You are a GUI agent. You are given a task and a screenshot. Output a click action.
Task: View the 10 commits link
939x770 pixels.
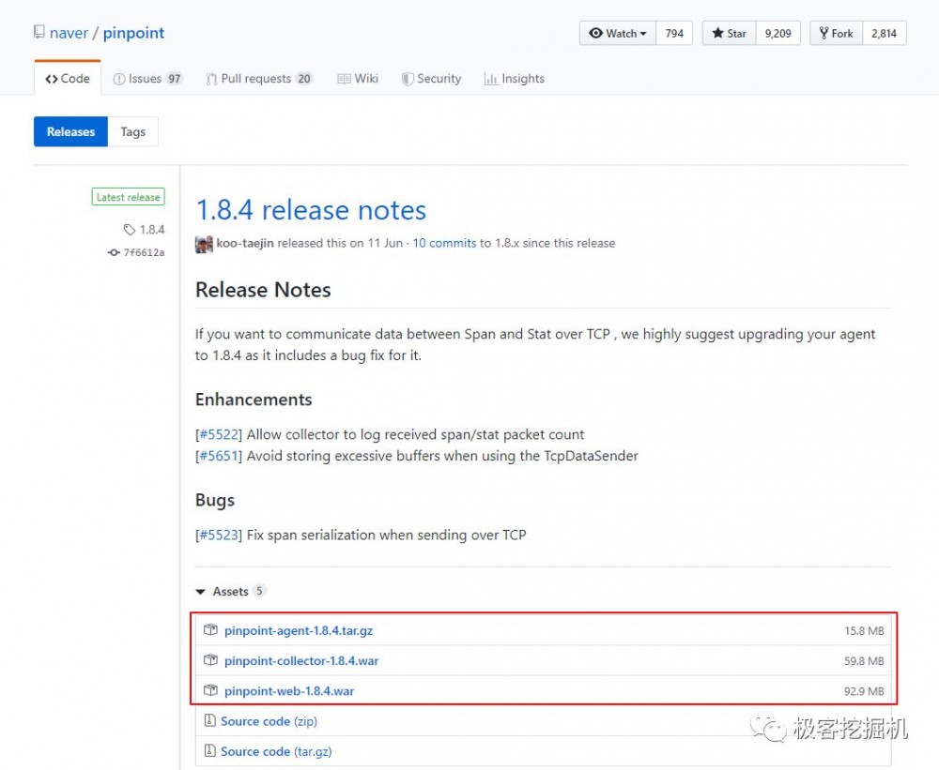(x=444, y=243)
